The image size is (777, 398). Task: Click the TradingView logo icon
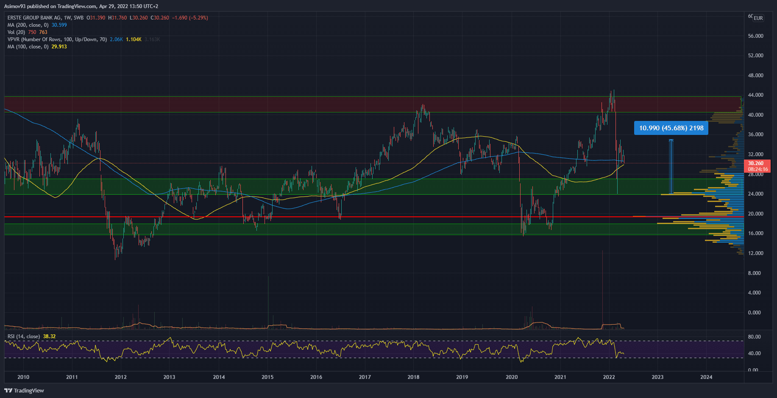[8, 390]
